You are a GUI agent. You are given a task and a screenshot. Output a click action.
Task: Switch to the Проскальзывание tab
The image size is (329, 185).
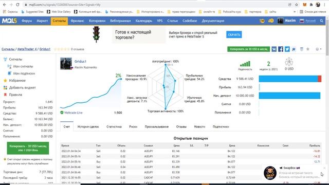(x=156, y=127)
